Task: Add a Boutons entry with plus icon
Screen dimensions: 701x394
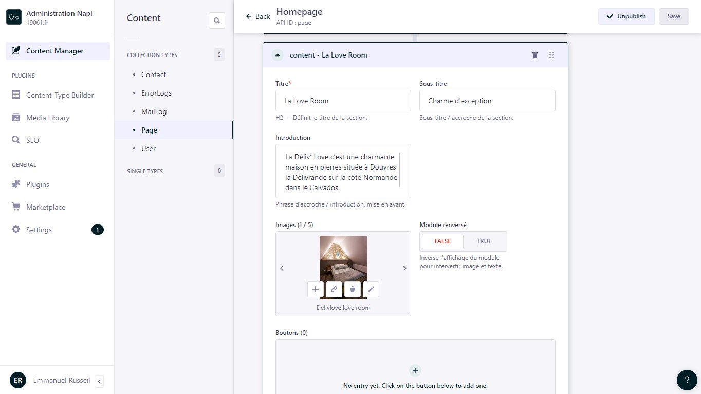Action: click(415, 370)
